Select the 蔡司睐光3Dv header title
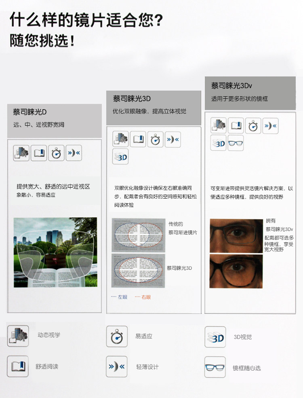Viewport: 303px width, 398px height. [x=231, y=85]
